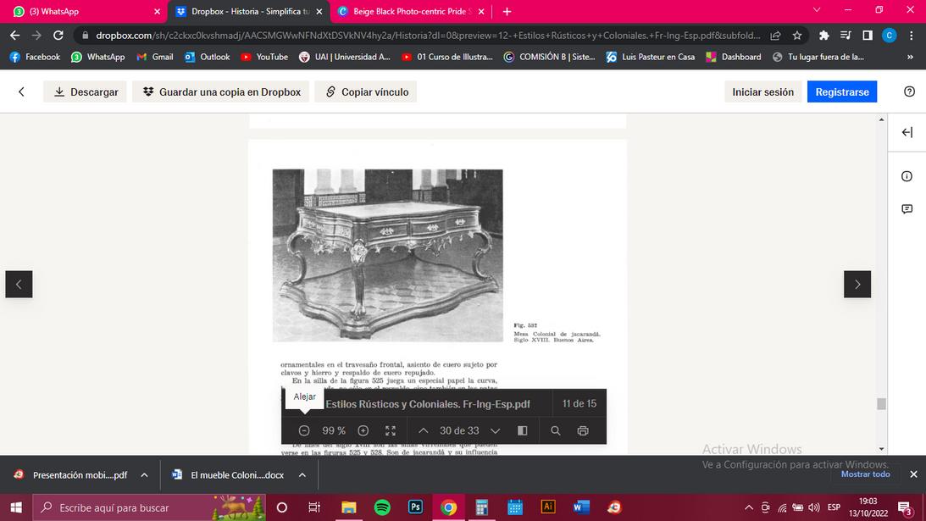
Task: Open Photoshop from the taskbar
Action: pos(415,507)
